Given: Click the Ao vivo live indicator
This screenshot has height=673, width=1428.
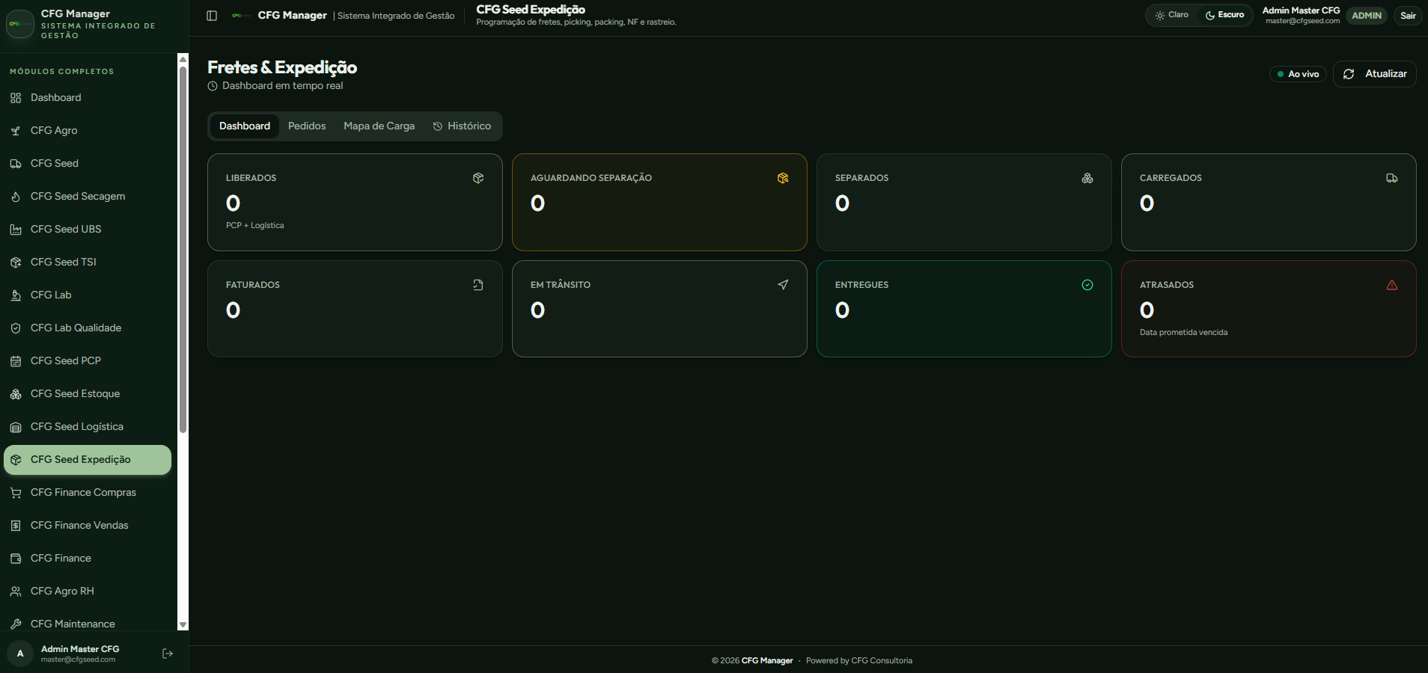Looking at the screenshot, I should point(1299,74).
